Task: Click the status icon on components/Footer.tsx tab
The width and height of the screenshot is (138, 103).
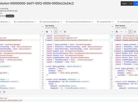Action: click(x=15, y=22)
